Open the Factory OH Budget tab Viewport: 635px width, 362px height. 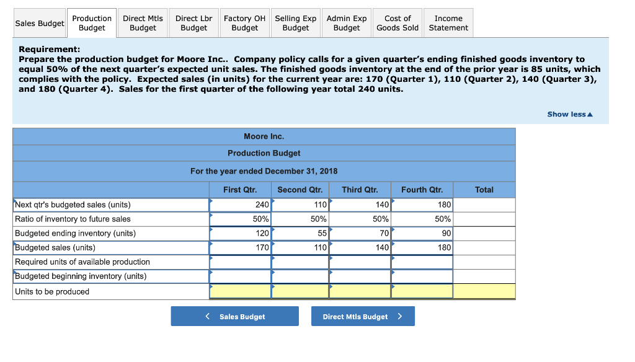pos(244,23)
